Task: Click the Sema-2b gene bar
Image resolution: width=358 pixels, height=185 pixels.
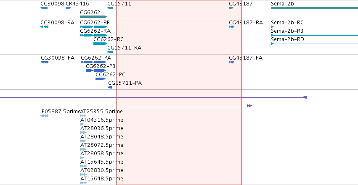Action: coord(315,8)
